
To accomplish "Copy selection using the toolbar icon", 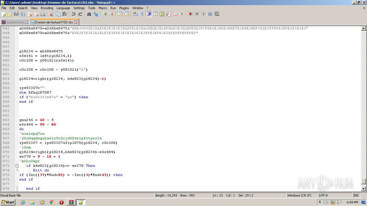I will coord(58,14).
